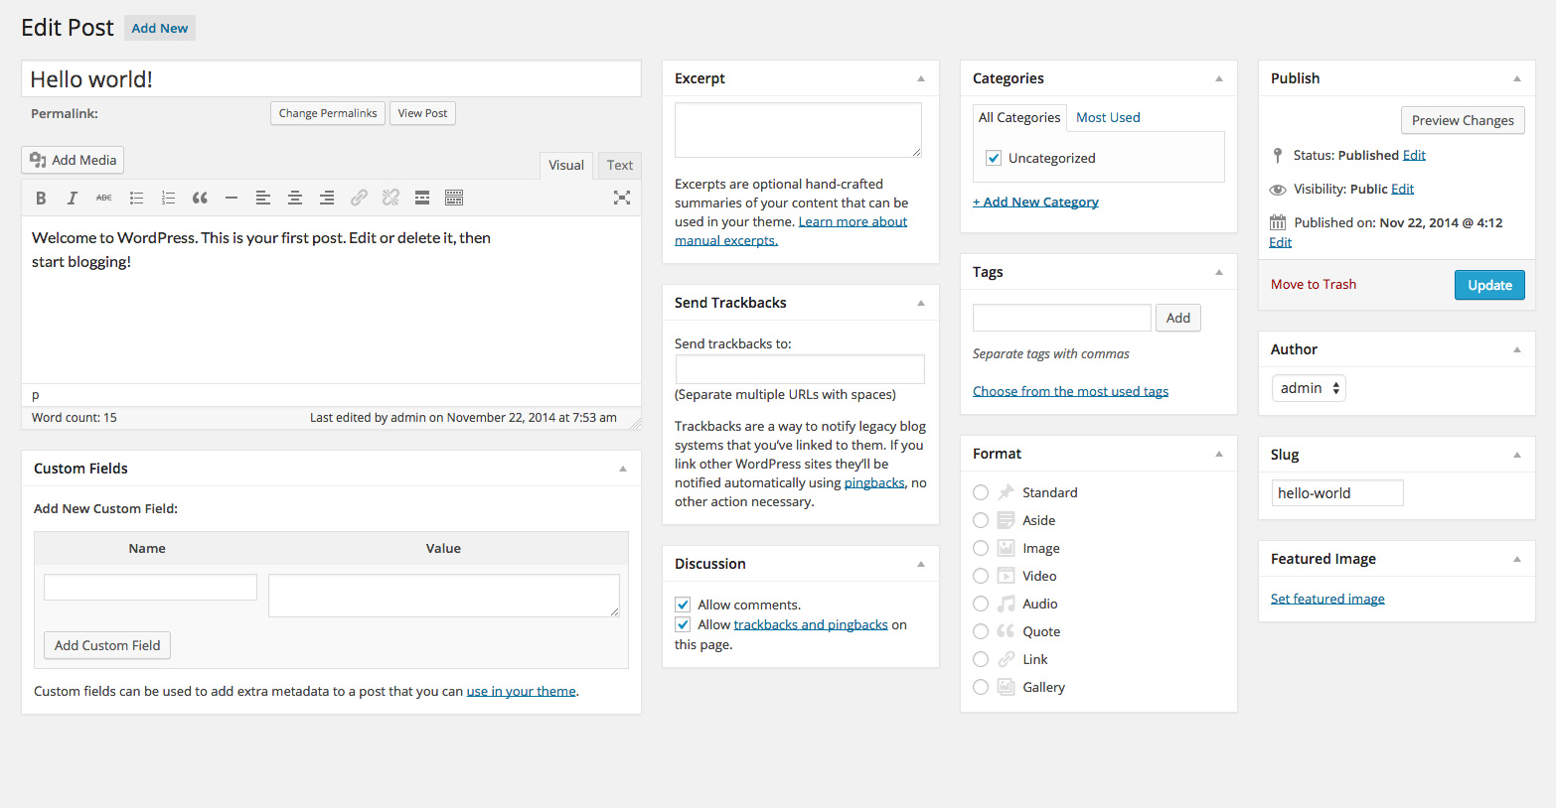The width and height of the screenshot is (1556, 808).
Task: Open the Most Used categories tab
Action: coord(1108,117)
